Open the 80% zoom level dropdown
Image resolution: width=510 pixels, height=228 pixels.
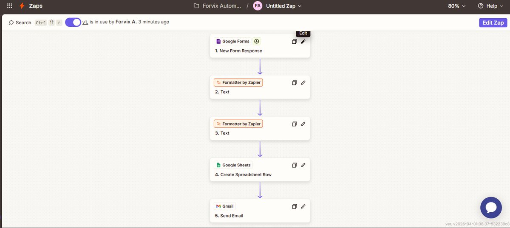click(x=457, y=6)
